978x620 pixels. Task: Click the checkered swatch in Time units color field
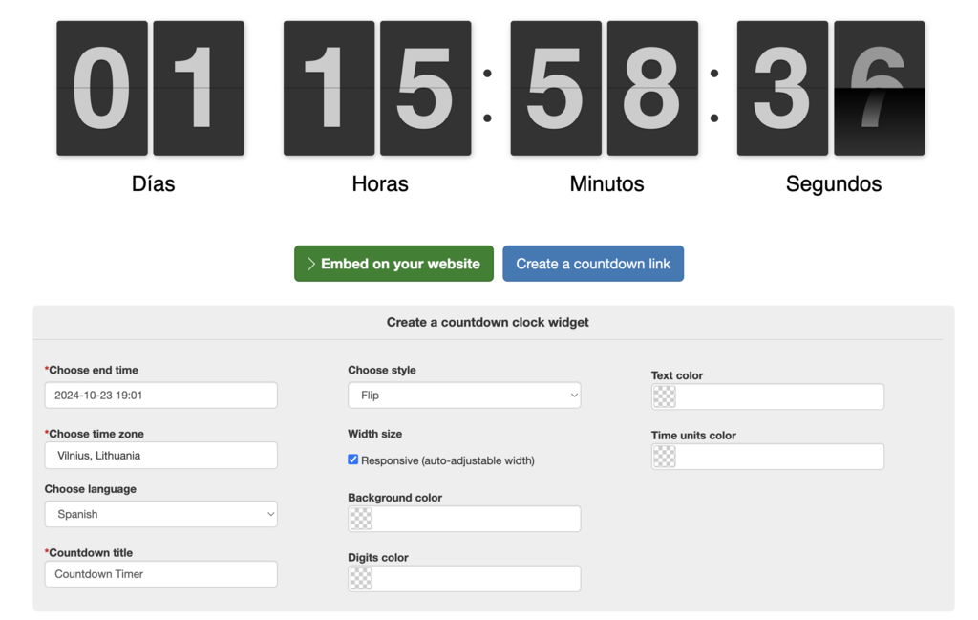coord(663,457)
